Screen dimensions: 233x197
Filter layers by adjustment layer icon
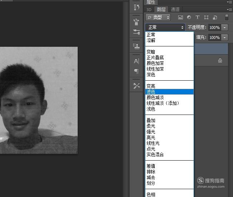coord(189,17)
